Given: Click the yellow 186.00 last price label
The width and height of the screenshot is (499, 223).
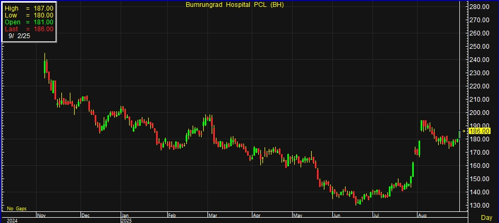Looking at the screenshot, I should coord(479,131).
